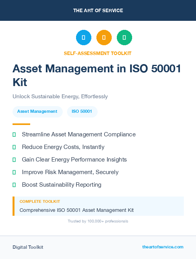This screenshot has width=196, height=259.
Task: Click the Digital Toolkit footer label
Action: pyautogui.click(x=28, y=247)
